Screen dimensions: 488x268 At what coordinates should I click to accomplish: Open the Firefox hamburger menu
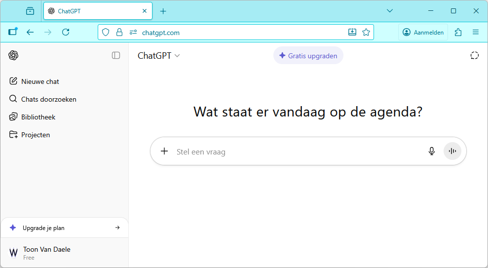coord(476,32)
